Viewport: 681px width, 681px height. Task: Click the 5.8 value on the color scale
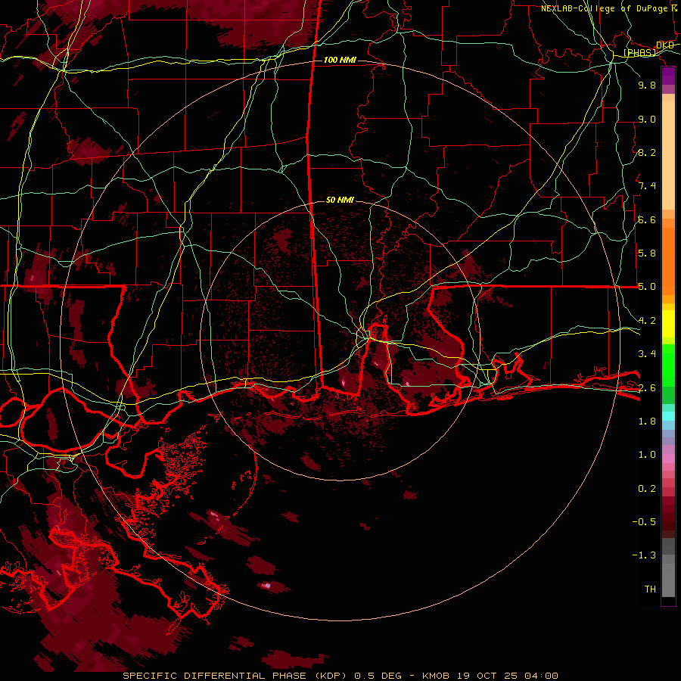click(647, 253)
